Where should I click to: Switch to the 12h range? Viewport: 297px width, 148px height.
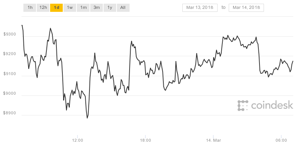click(x=43, y=8)
